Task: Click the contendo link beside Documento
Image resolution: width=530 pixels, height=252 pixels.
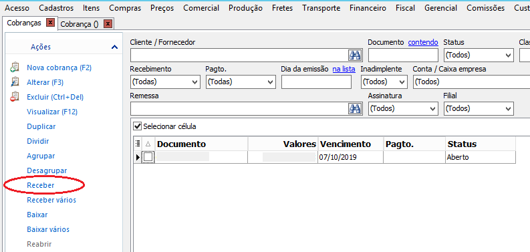Action: [423, 42]
